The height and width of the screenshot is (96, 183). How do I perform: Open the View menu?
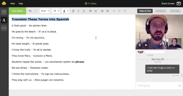[x=13, y=3]
